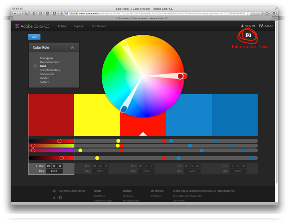Open the Explore tab in the top navigation
This screenshot has width=289, height=224.
[x=79, y=26]
